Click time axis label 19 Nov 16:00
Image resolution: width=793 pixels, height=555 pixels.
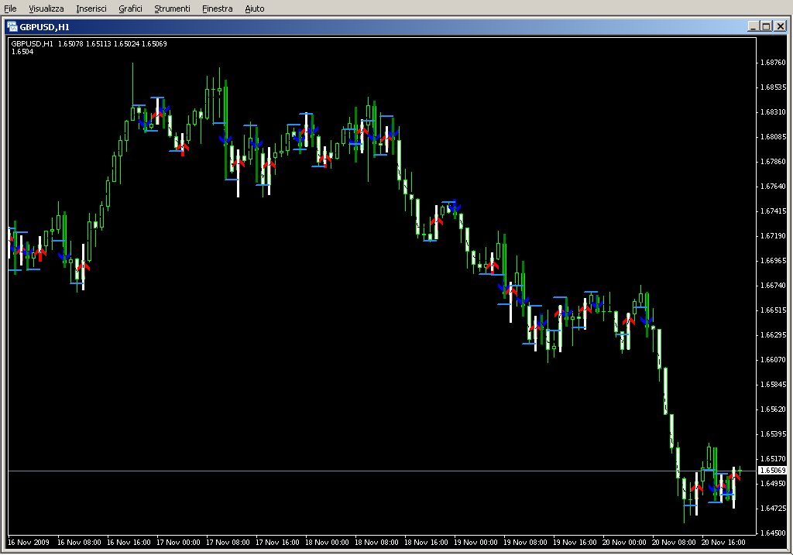[575, 543]
